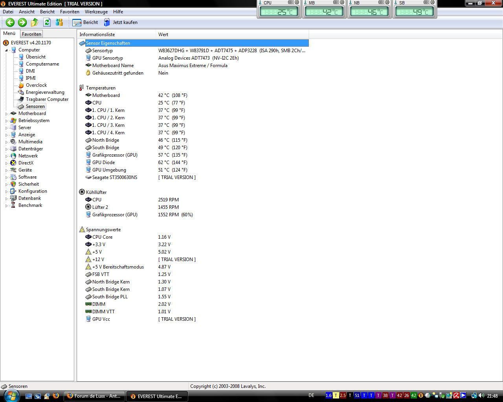Click the Konfiguration tree icon
This screenshot has width=503, height=402.
(x=14, y=191)
